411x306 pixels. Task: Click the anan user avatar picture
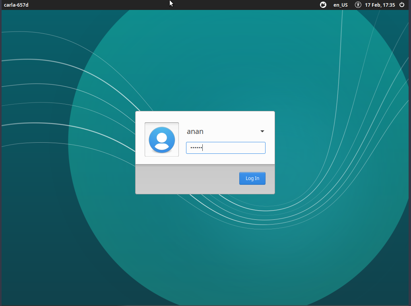click(x=162, y=139)
